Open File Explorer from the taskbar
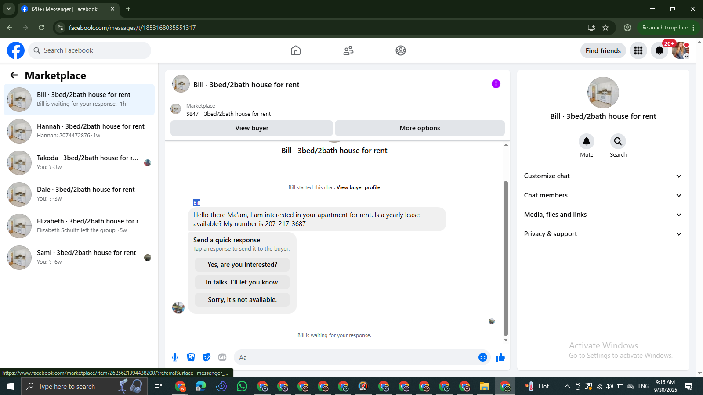703x395 pixels. coord(484,386)
